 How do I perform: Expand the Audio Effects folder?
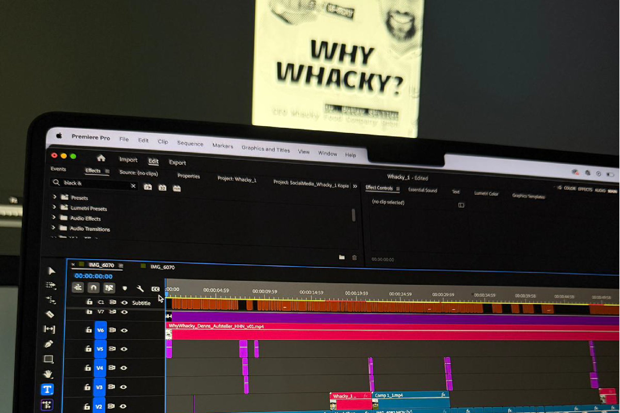(x=54, y=217)
